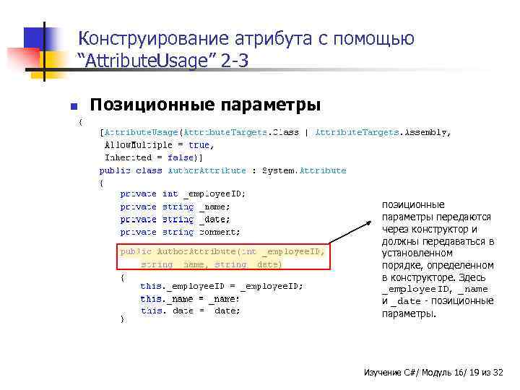Click 'this._date = _date;' assignment
Viewport: 520px width, 390px height.
(191, 311)
